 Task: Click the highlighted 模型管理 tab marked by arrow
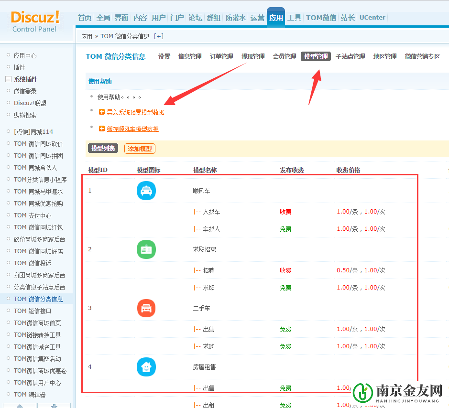pyautogui.click(x=316, y=56)
